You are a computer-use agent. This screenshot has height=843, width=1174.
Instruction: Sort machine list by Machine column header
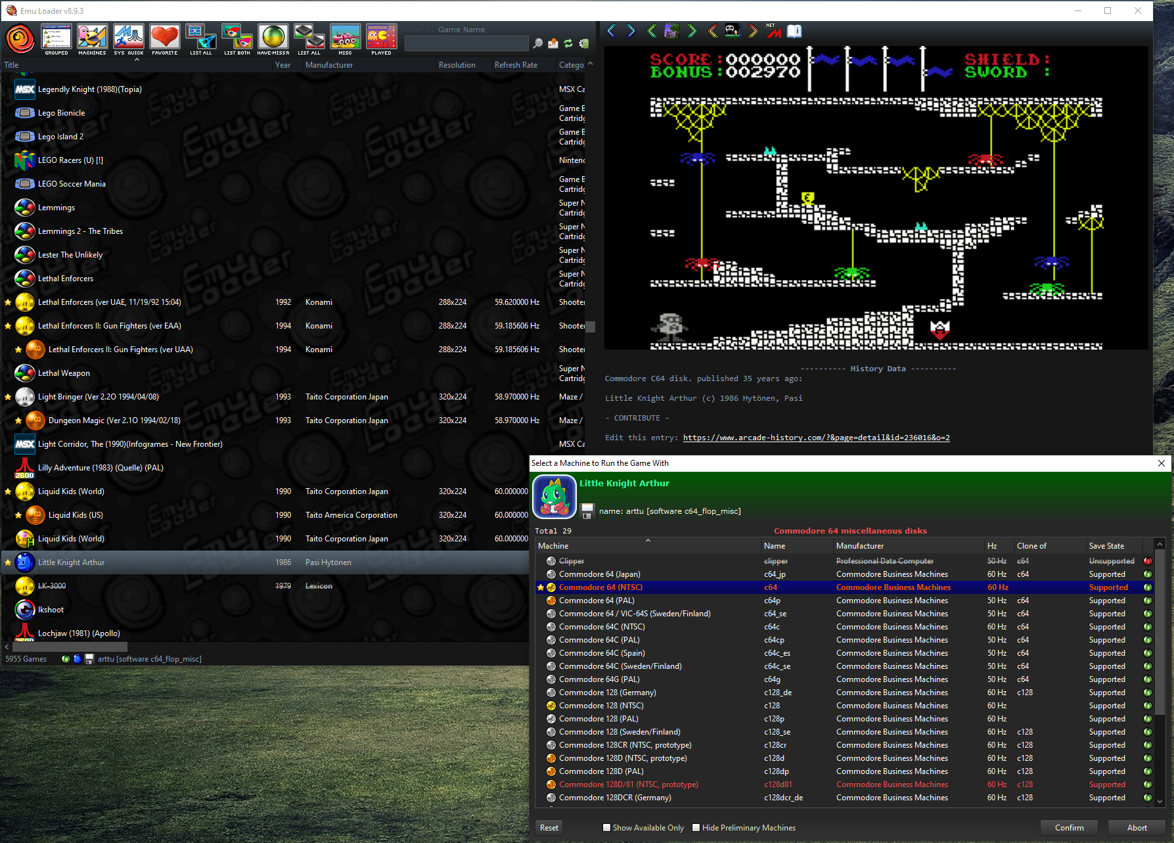(x=553, y=546)
